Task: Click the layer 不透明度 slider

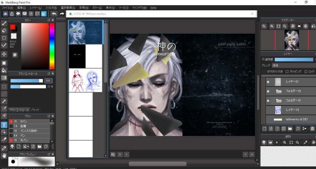Action: tap(294, 59)
